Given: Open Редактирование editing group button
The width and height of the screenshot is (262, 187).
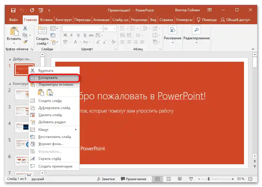Looking at the screenshot, I should pyautogui.click(x=196, y=35).
